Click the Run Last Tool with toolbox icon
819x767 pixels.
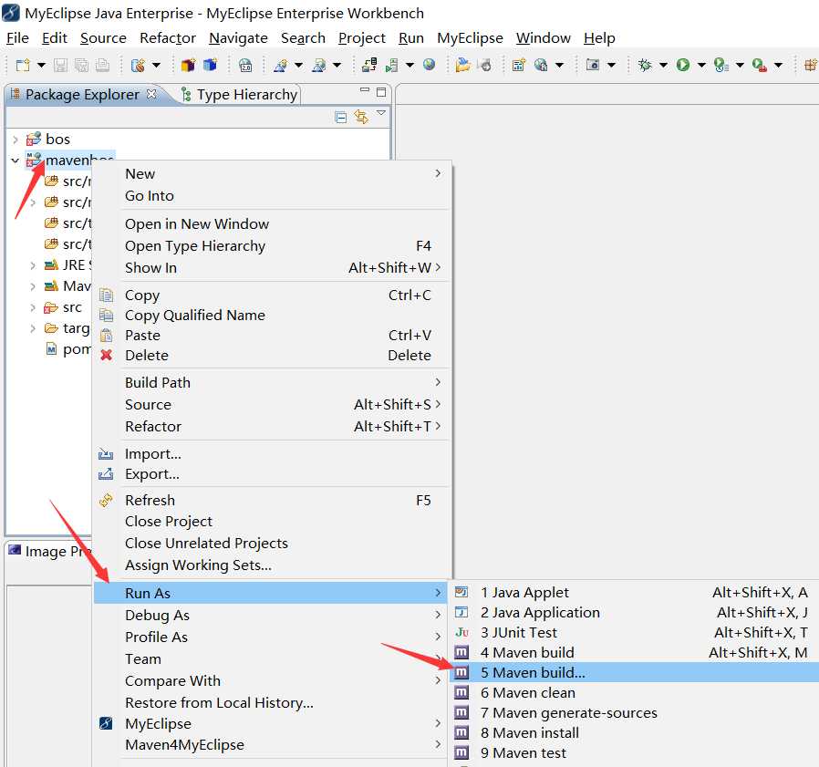pos(760,66)
